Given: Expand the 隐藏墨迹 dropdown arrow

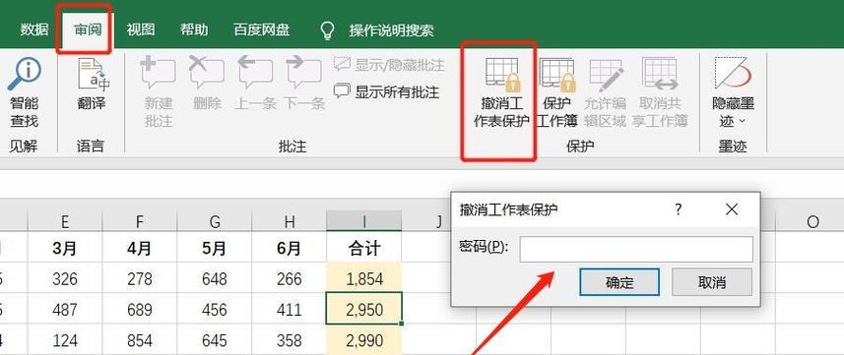Looking at the screenshot, I should (743, 122).
